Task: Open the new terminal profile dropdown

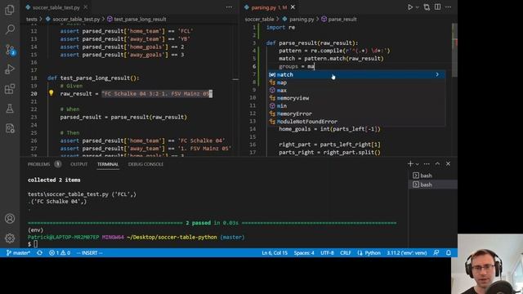Action: tap(418, 164)
